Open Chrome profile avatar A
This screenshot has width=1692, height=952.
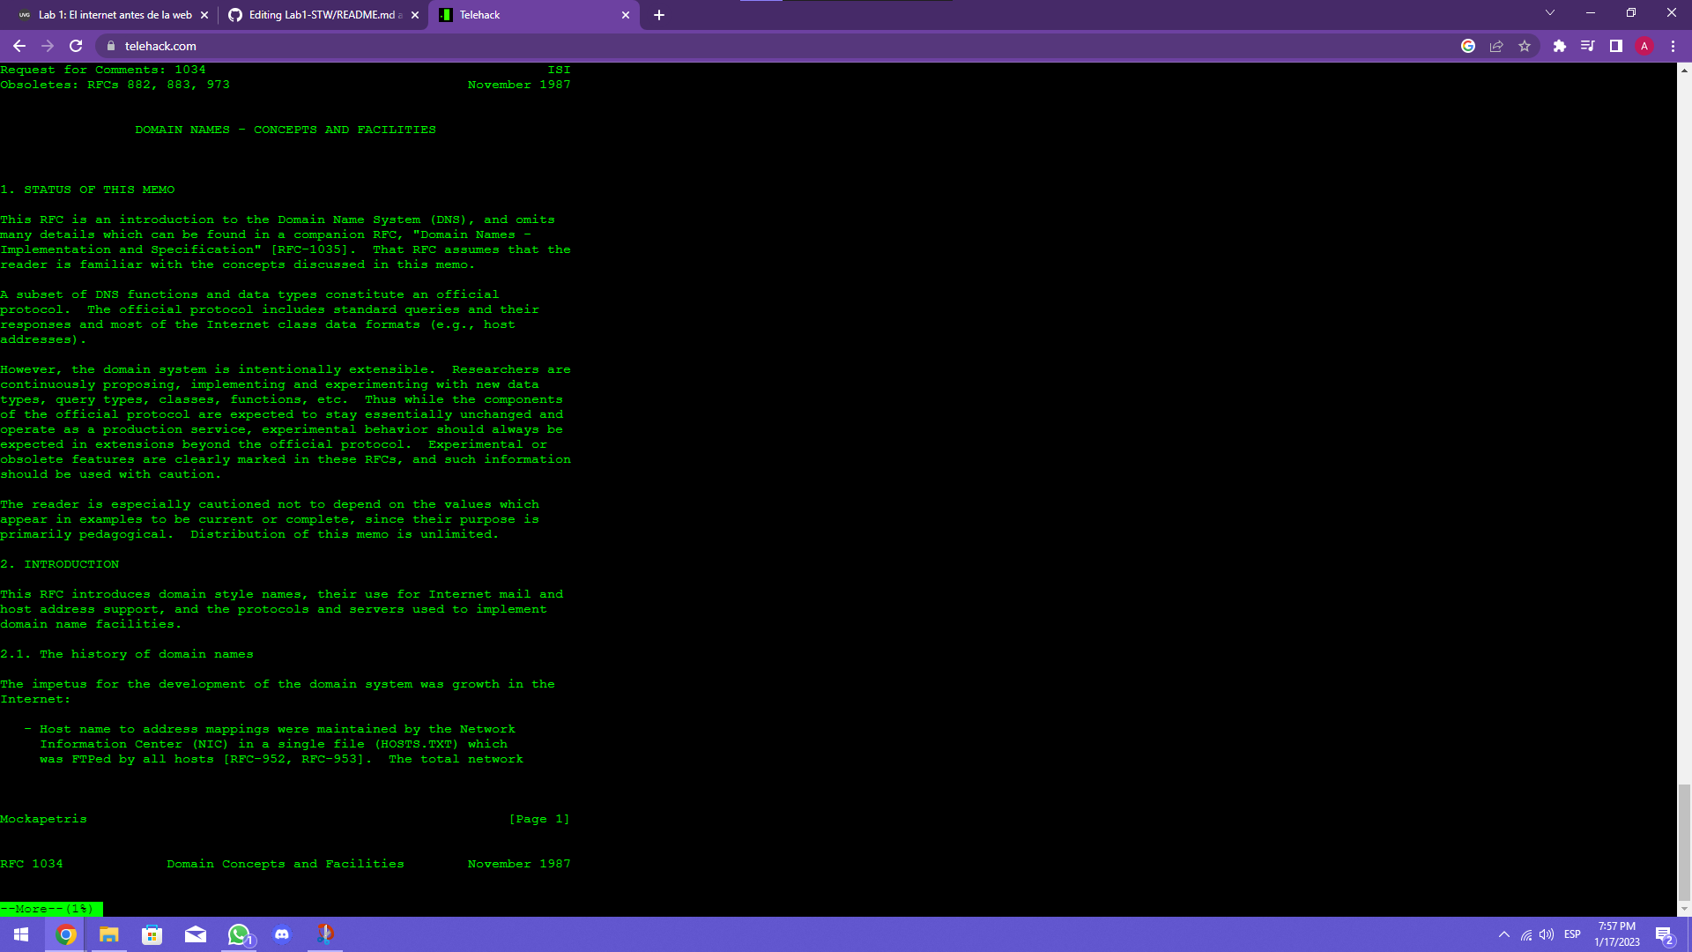point(1644,46)
